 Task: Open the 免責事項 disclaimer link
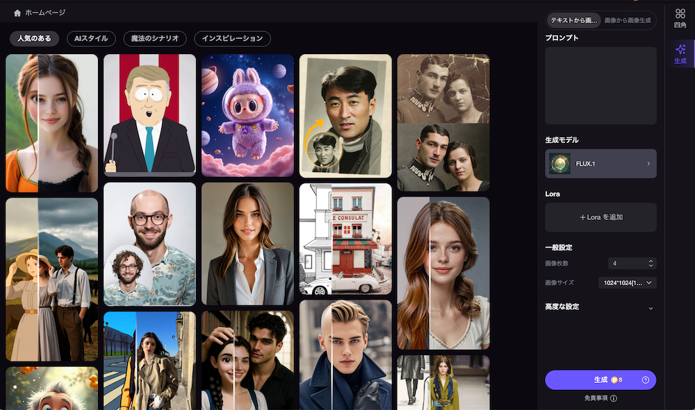pyautogui.click(x=596, y=398)
